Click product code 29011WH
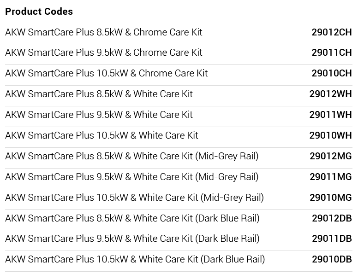The image size is (358, 274). (x=330, y=115)
